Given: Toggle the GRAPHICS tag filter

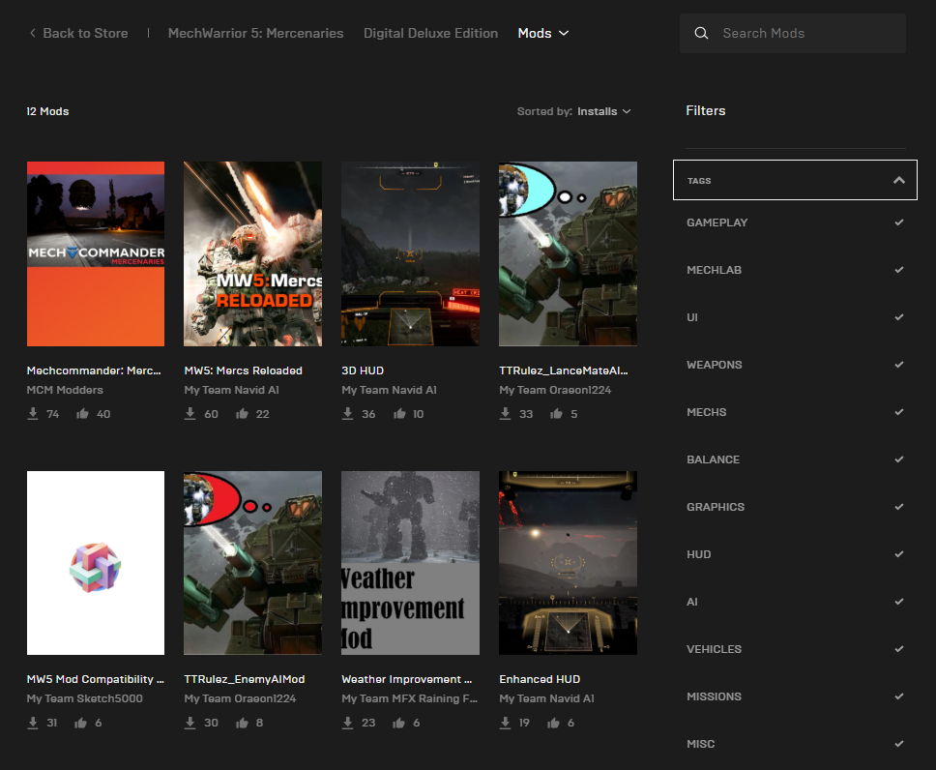Looking at the screenshot, I should [795, 507].
